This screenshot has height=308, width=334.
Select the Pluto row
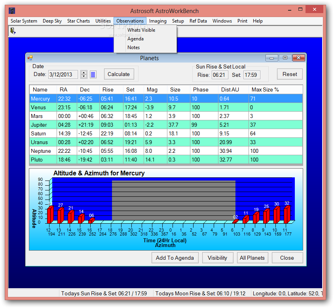(166, 160)
